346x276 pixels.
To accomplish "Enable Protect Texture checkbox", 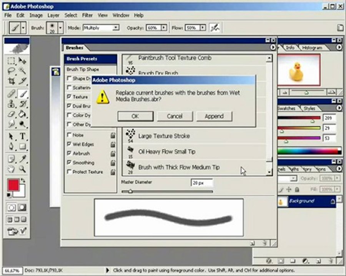I will 69,172.
